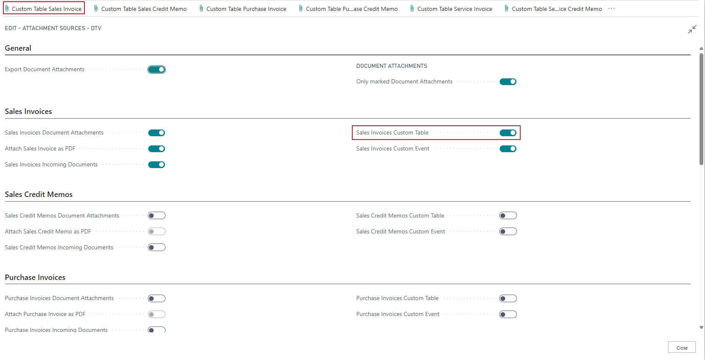This screenshot has width=705, height=360.
Task: Click paperclip icon beside Custom Table Sales Invoice
Action: tap(7, 8)
